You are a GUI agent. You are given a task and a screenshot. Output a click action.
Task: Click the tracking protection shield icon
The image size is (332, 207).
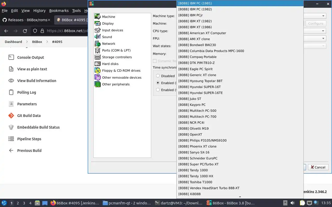click(35, 31)
